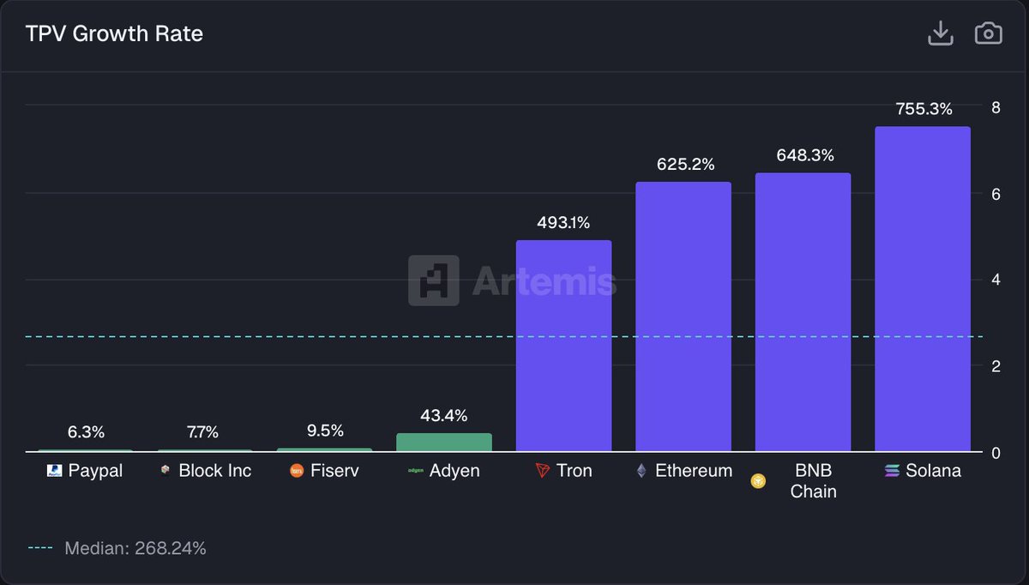Click the Ethereum diamond logo icon

641,471
